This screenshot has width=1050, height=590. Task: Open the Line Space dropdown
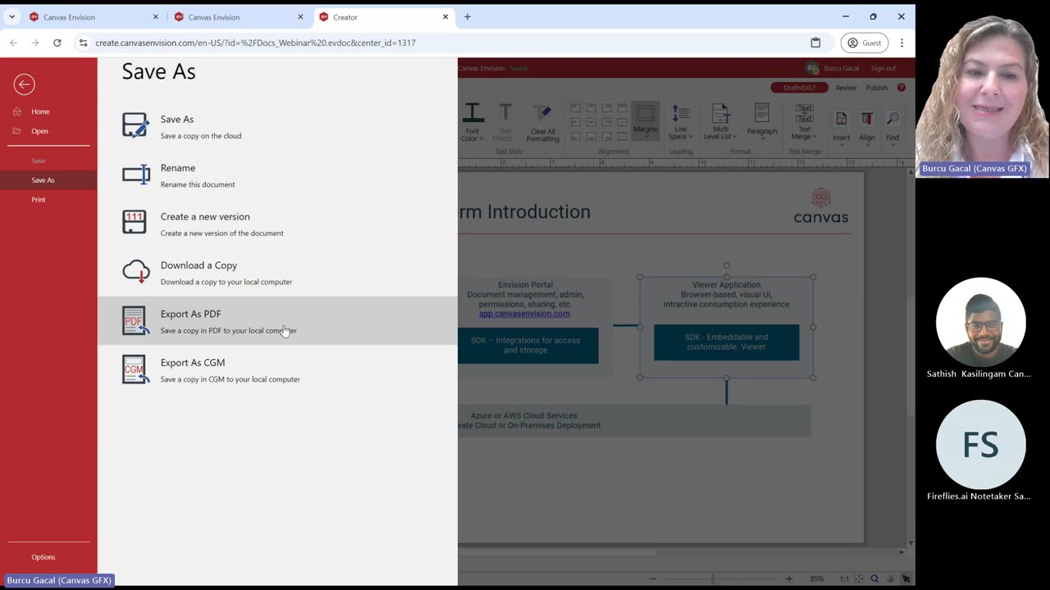point(680,123)
